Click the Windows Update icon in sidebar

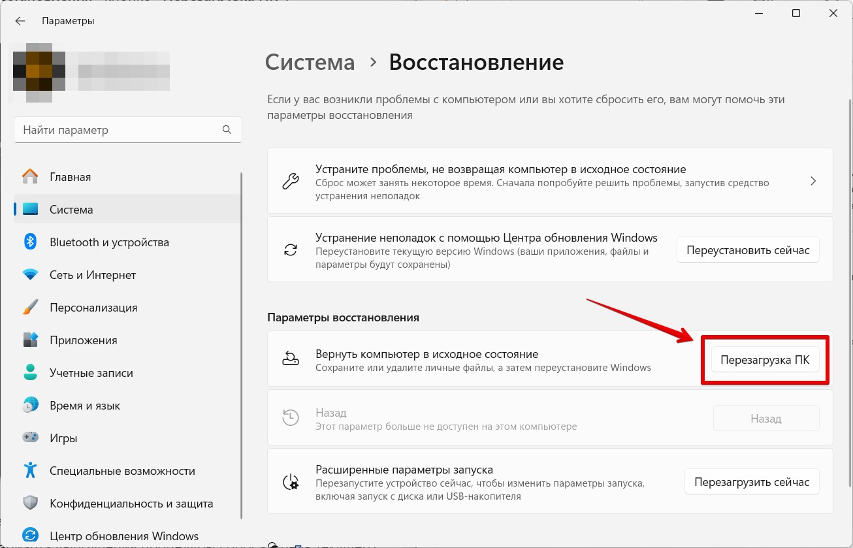pos(30,536)
